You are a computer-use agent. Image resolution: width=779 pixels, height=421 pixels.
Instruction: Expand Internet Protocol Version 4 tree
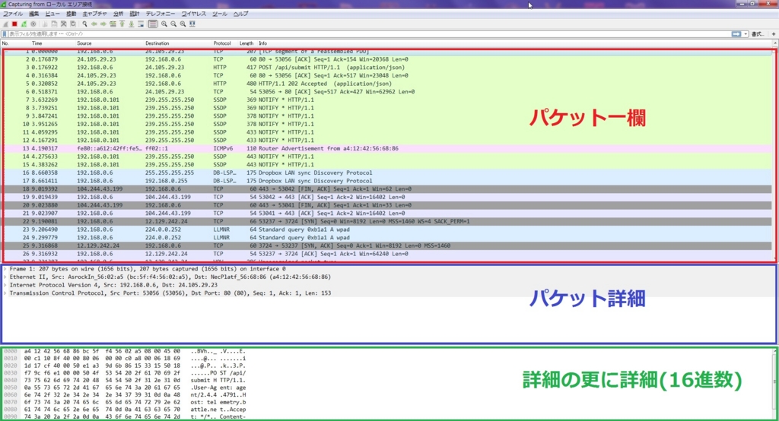[5, 285]
